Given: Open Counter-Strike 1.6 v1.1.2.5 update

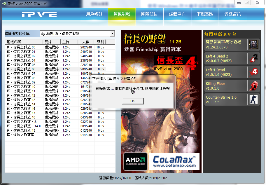Looking at the screenshot, I should (232, 100).
